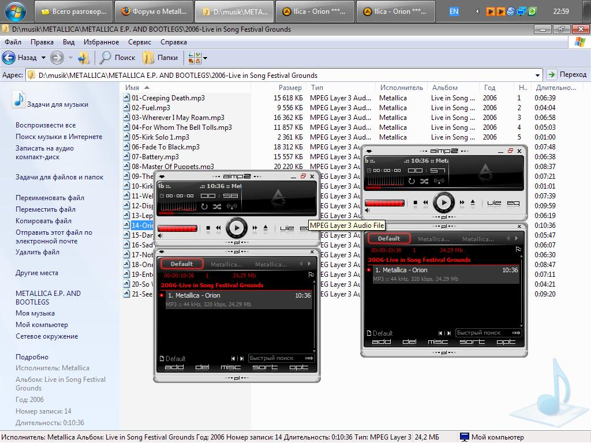Click the next track icon in right AIMP2 player
591x443 pixels.
tap(462, 203)
